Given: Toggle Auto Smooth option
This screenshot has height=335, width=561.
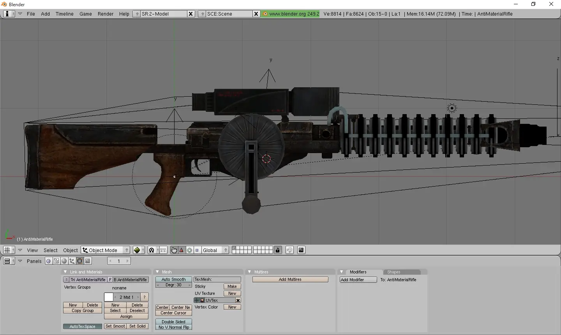Looking at the screenshot, I should (x=174, y=279).
